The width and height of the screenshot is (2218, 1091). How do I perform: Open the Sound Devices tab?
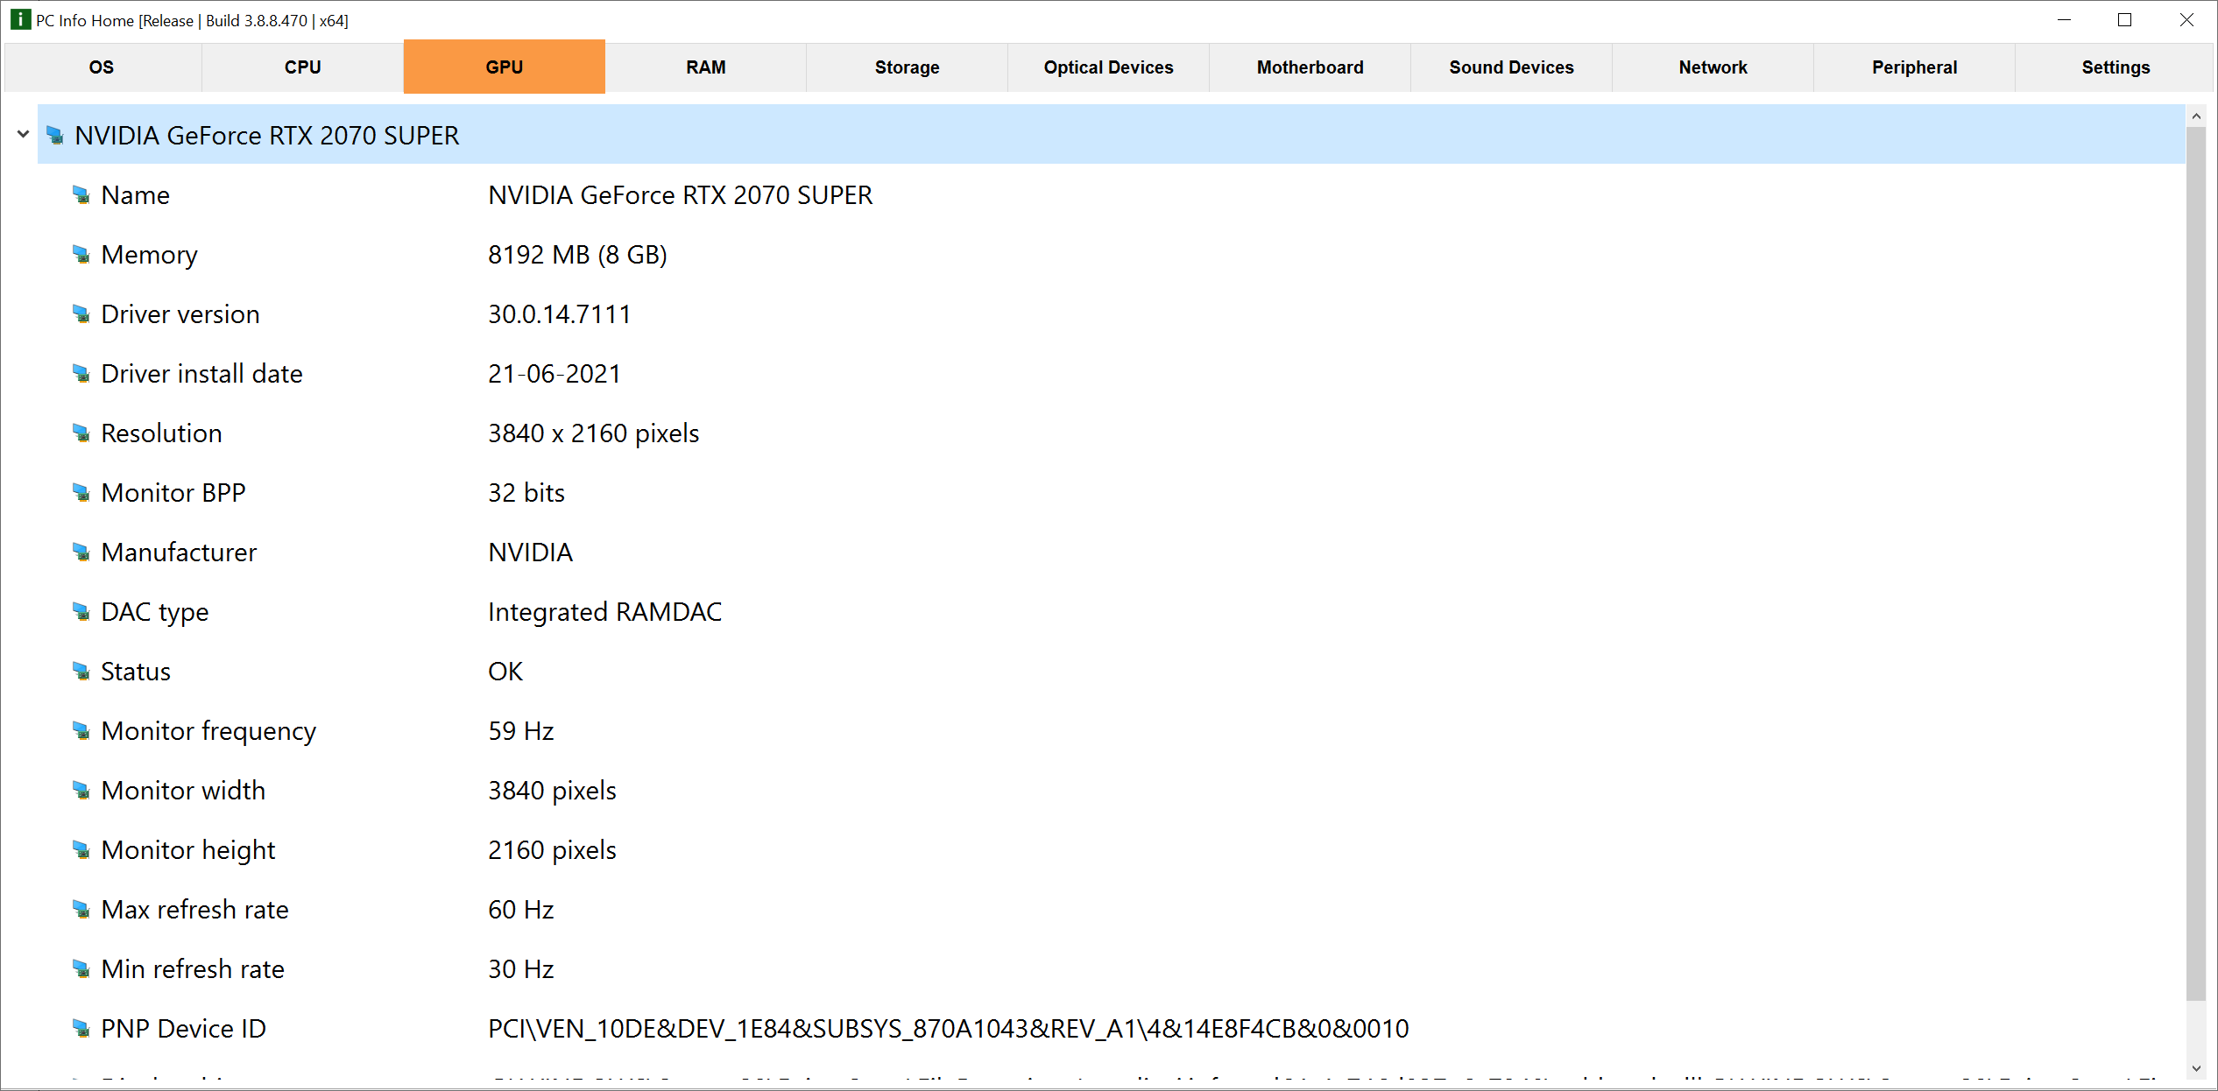[1512, 67]
